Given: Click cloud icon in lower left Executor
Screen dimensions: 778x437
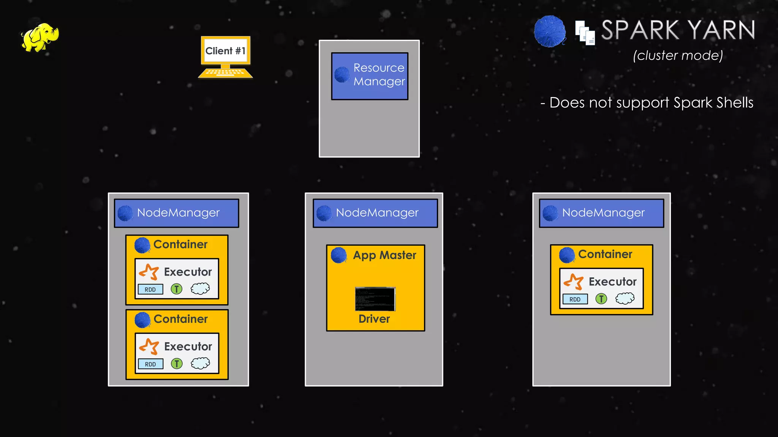Looking at the screenshot, I should [x=200, y=363].
